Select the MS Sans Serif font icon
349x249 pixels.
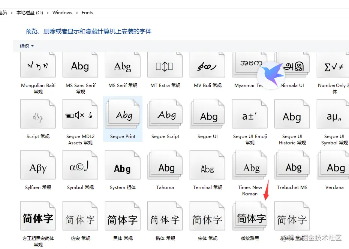point(80,65)
